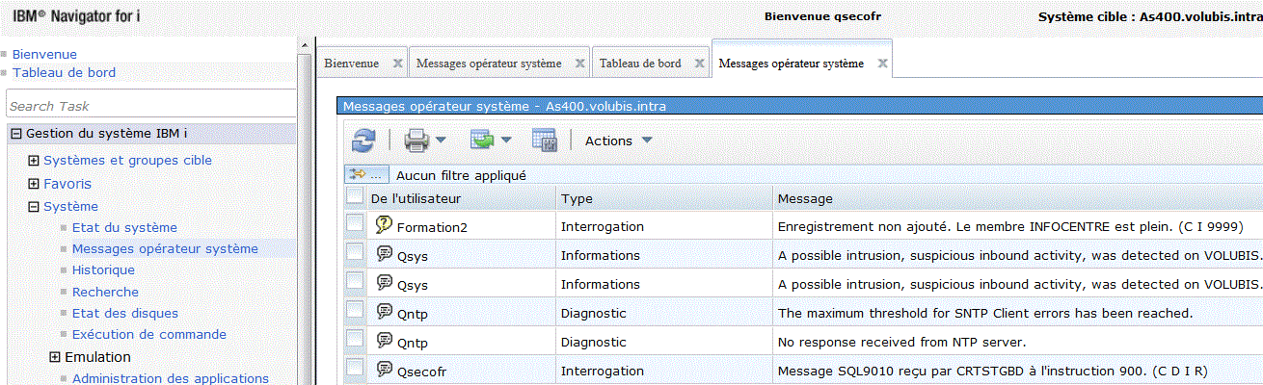The image size is (1263, 385).
Task: Click the printer icon in the toolbar
Action: 417,141
